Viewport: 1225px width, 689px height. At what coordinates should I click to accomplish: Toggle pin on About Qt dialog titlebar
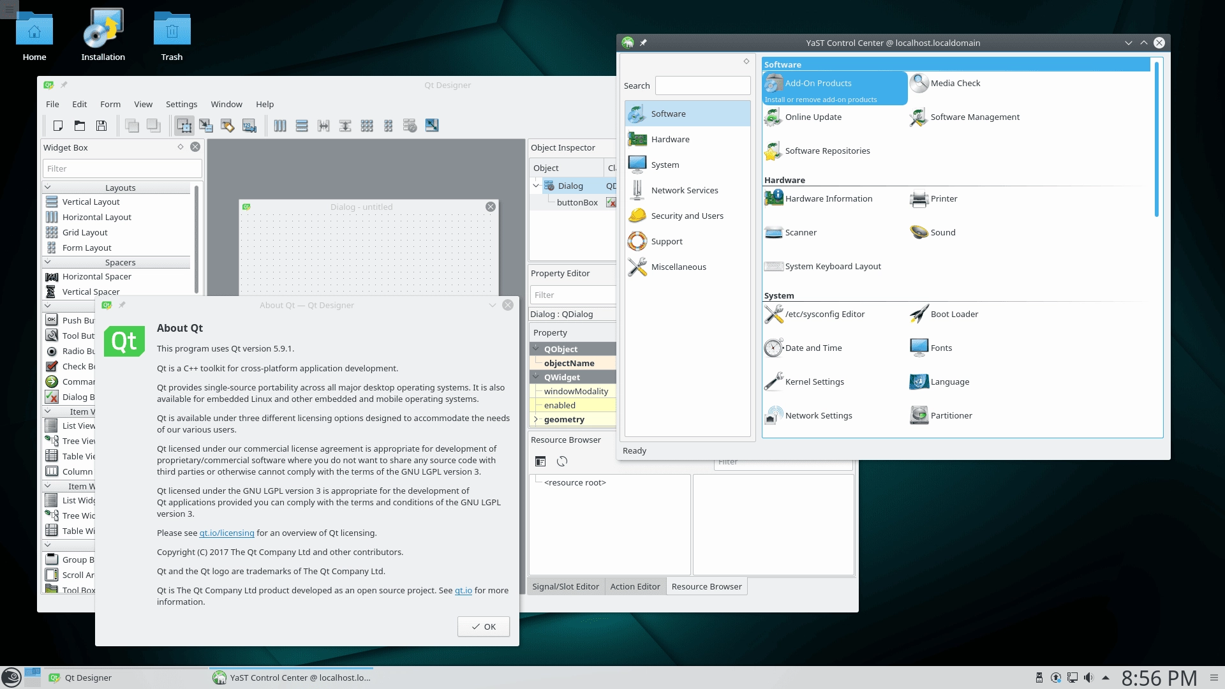[122, 305]
